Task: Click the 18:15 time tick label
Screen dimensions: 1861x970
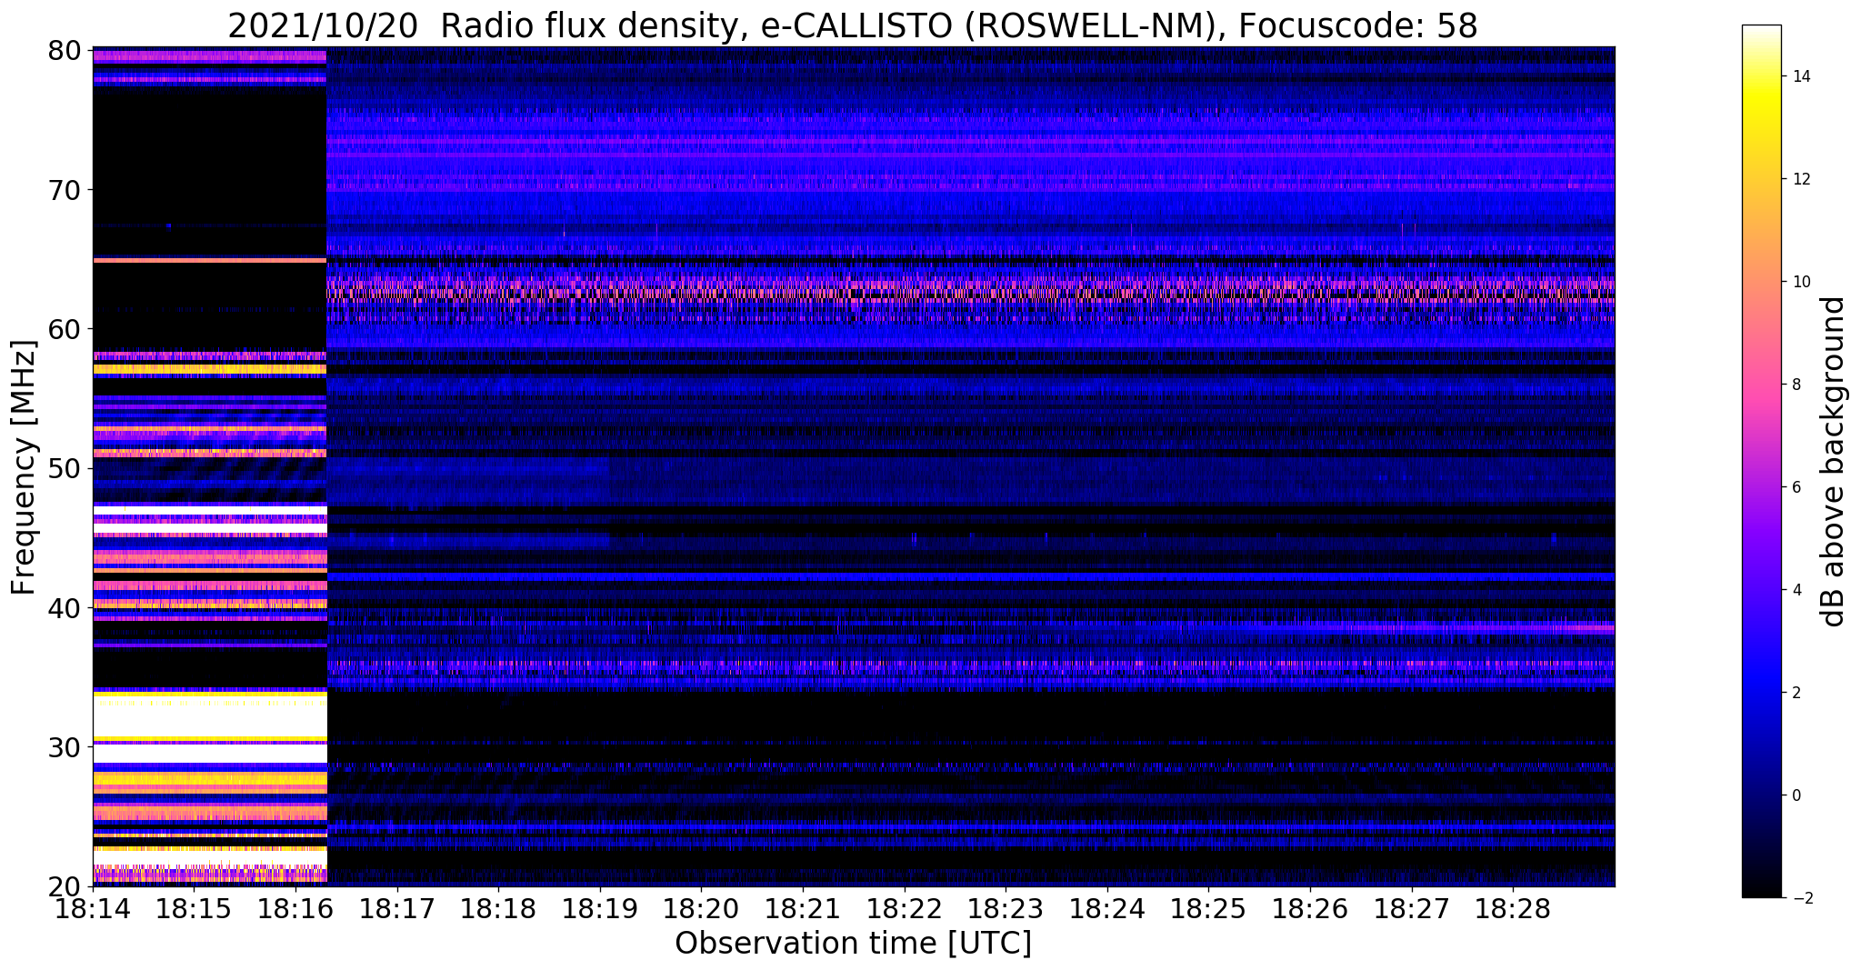Action: 195,907
